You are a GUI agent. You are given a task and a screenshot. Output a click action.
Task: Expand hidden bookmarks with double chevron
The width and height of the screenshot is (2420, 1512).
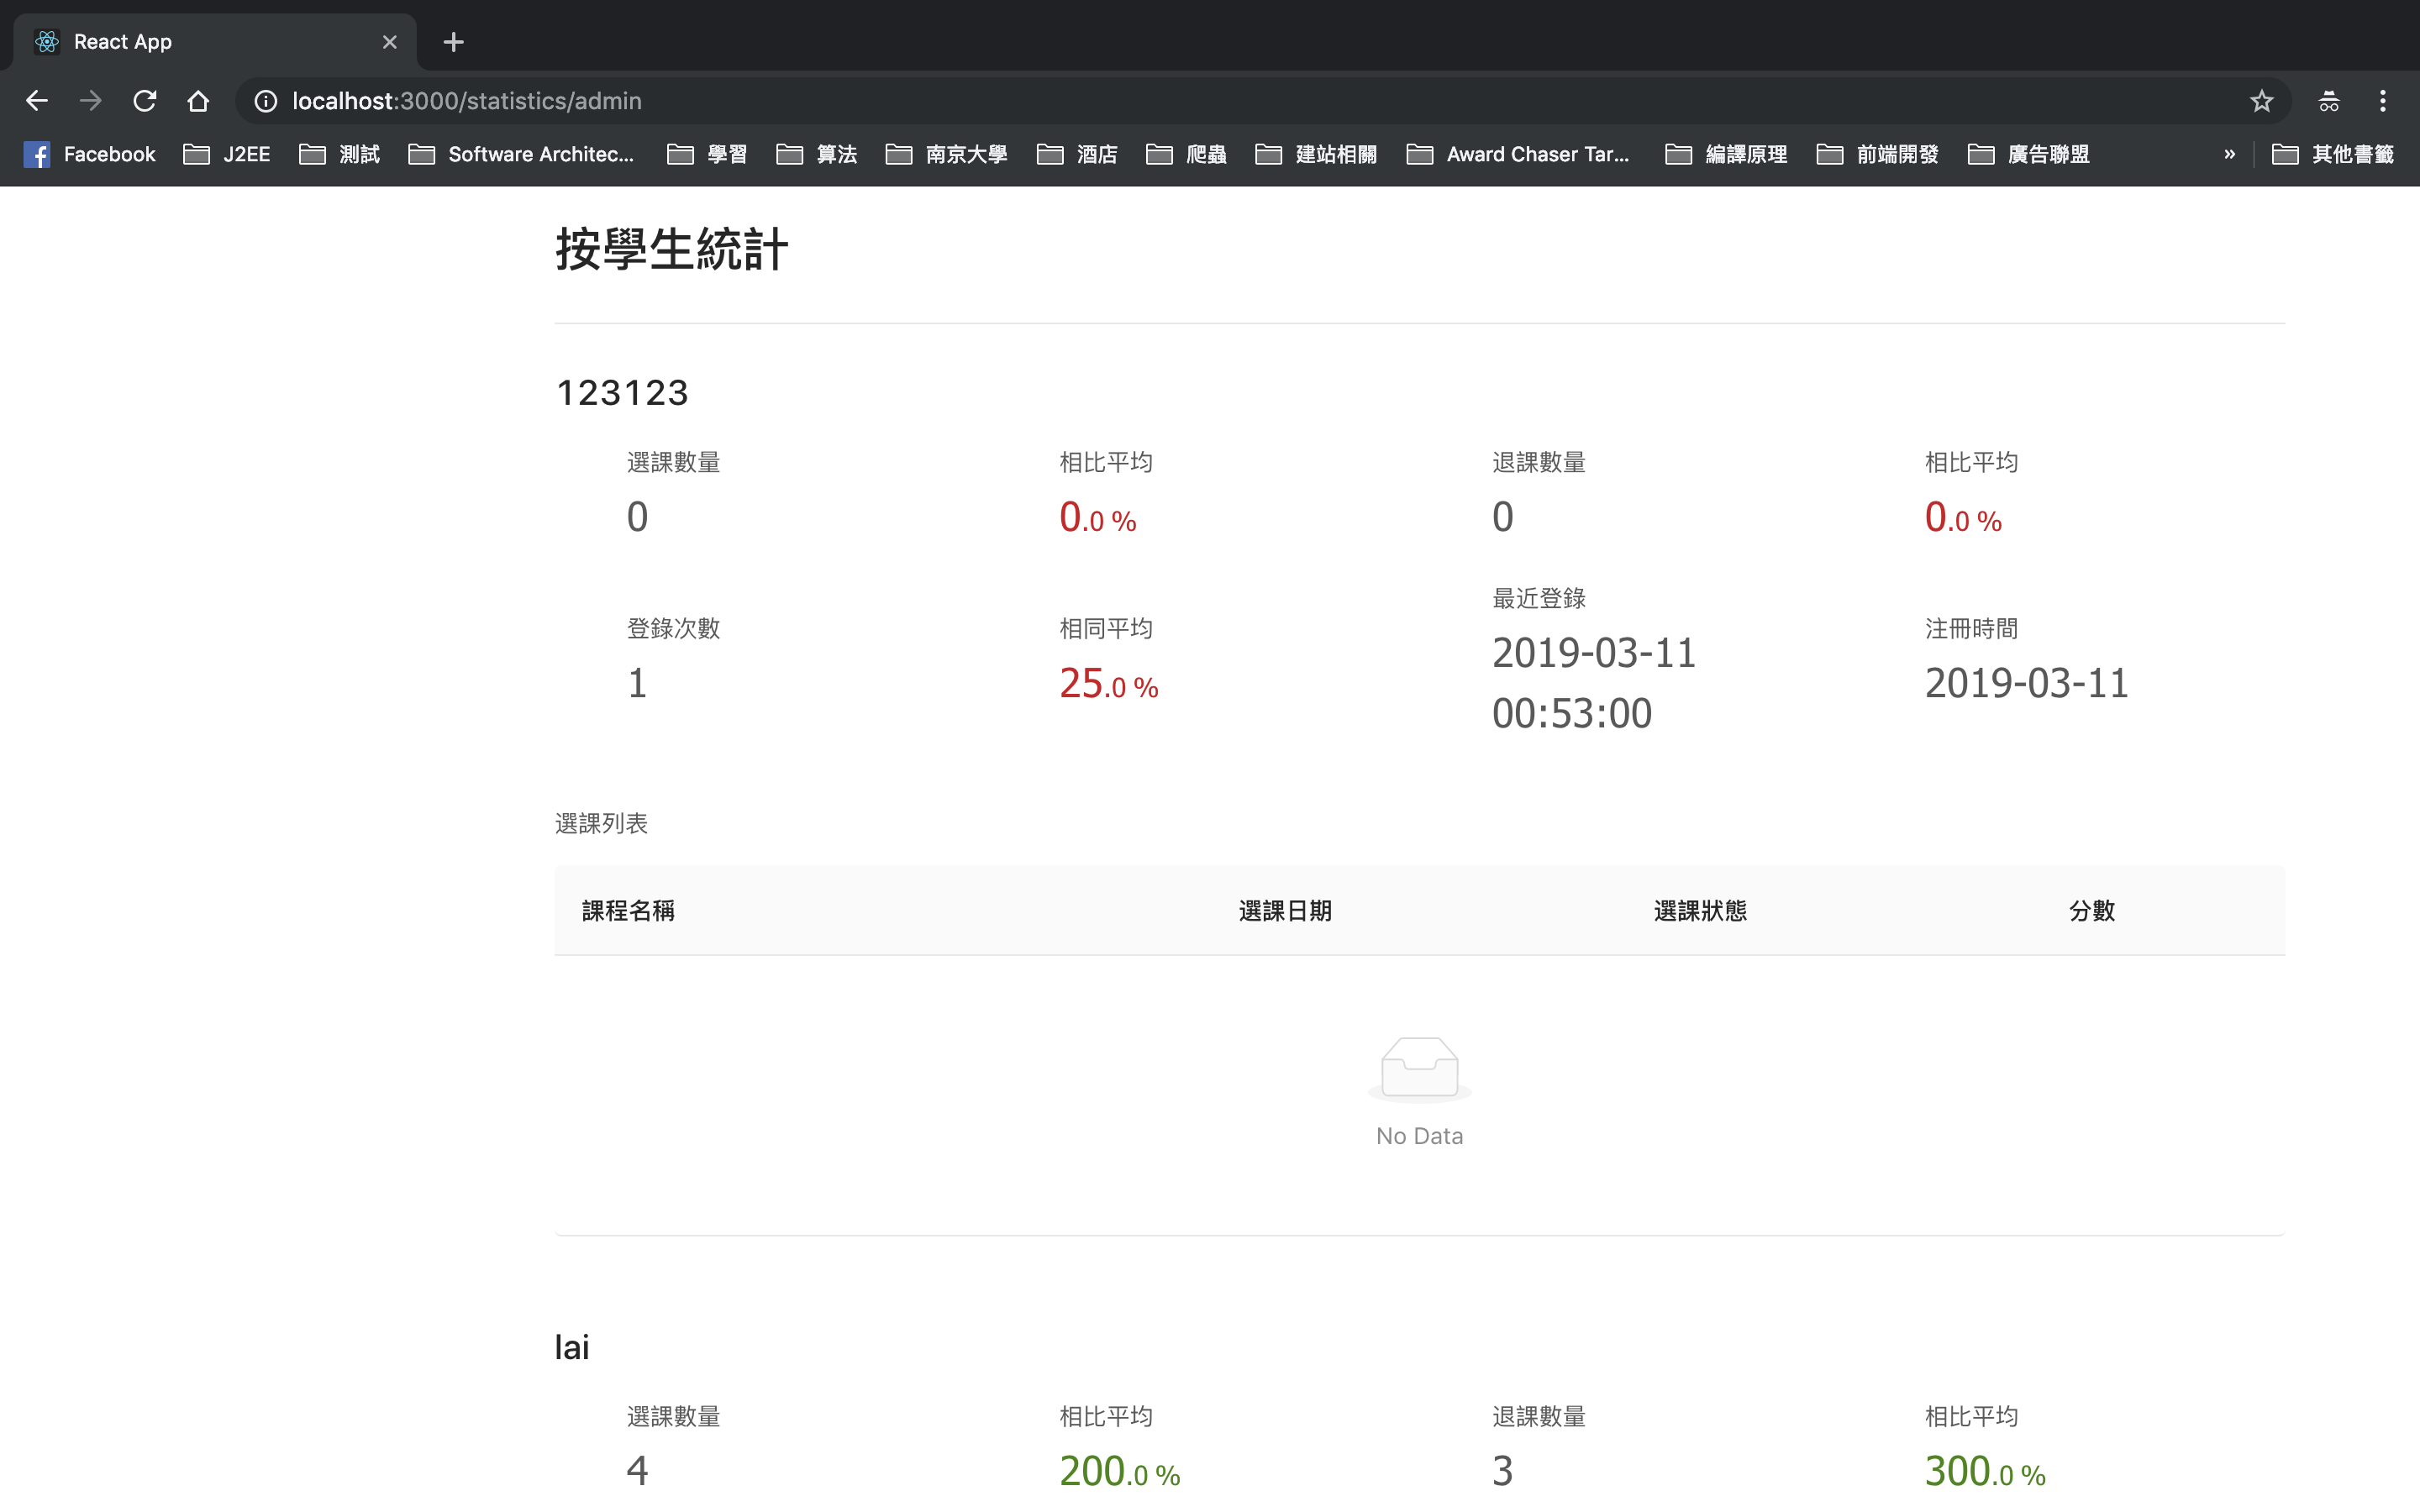2229,154
